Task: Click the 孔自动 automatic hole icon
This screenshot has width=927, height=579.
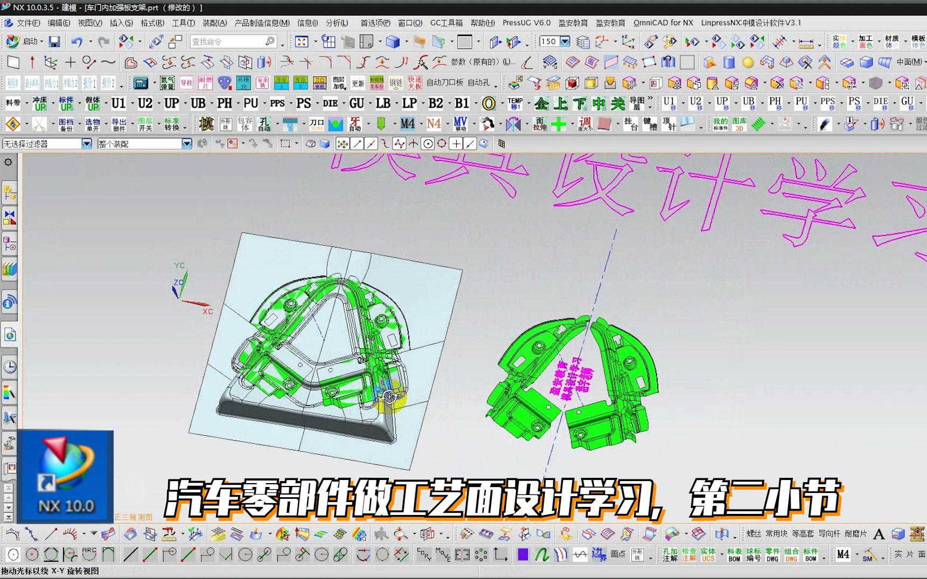Action: click(262, 124)
